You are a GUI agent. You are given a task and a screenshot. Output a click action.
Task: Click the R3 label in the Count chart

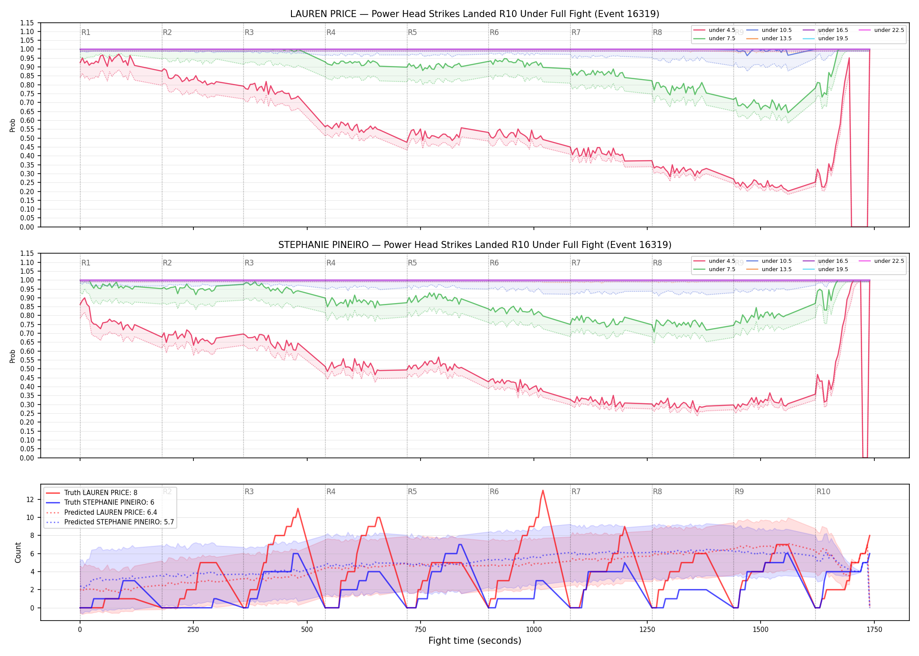[x=249, y=492]
